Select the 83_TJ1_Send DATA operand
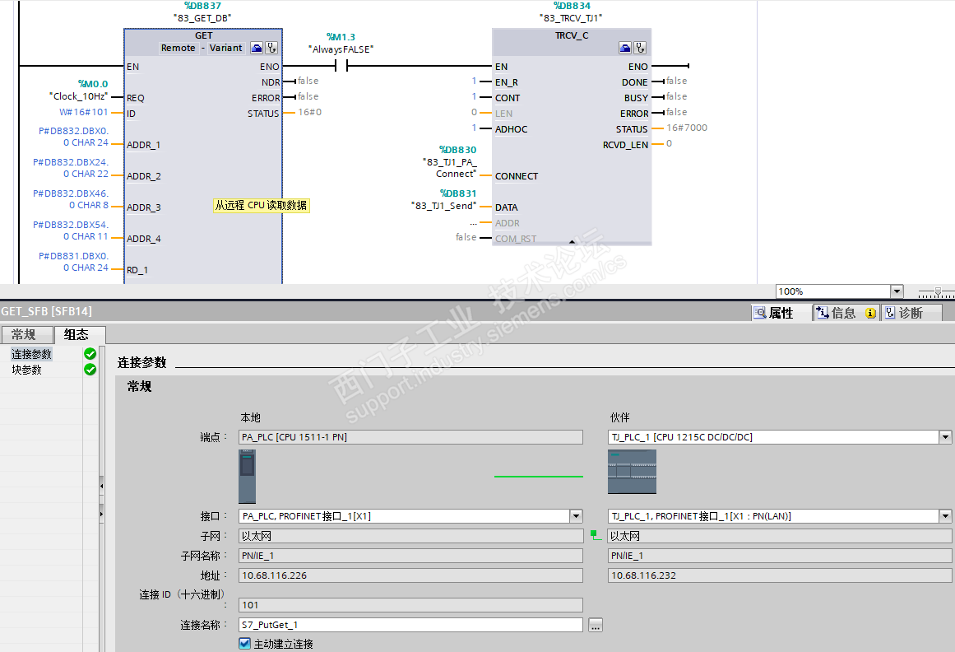 pyautogui.click(x=444, y=206)
